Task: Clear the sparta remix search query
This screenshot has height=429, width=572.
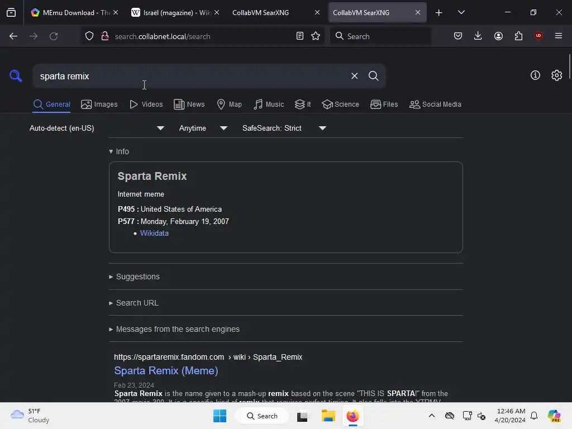Action: [x=354, y=76]
